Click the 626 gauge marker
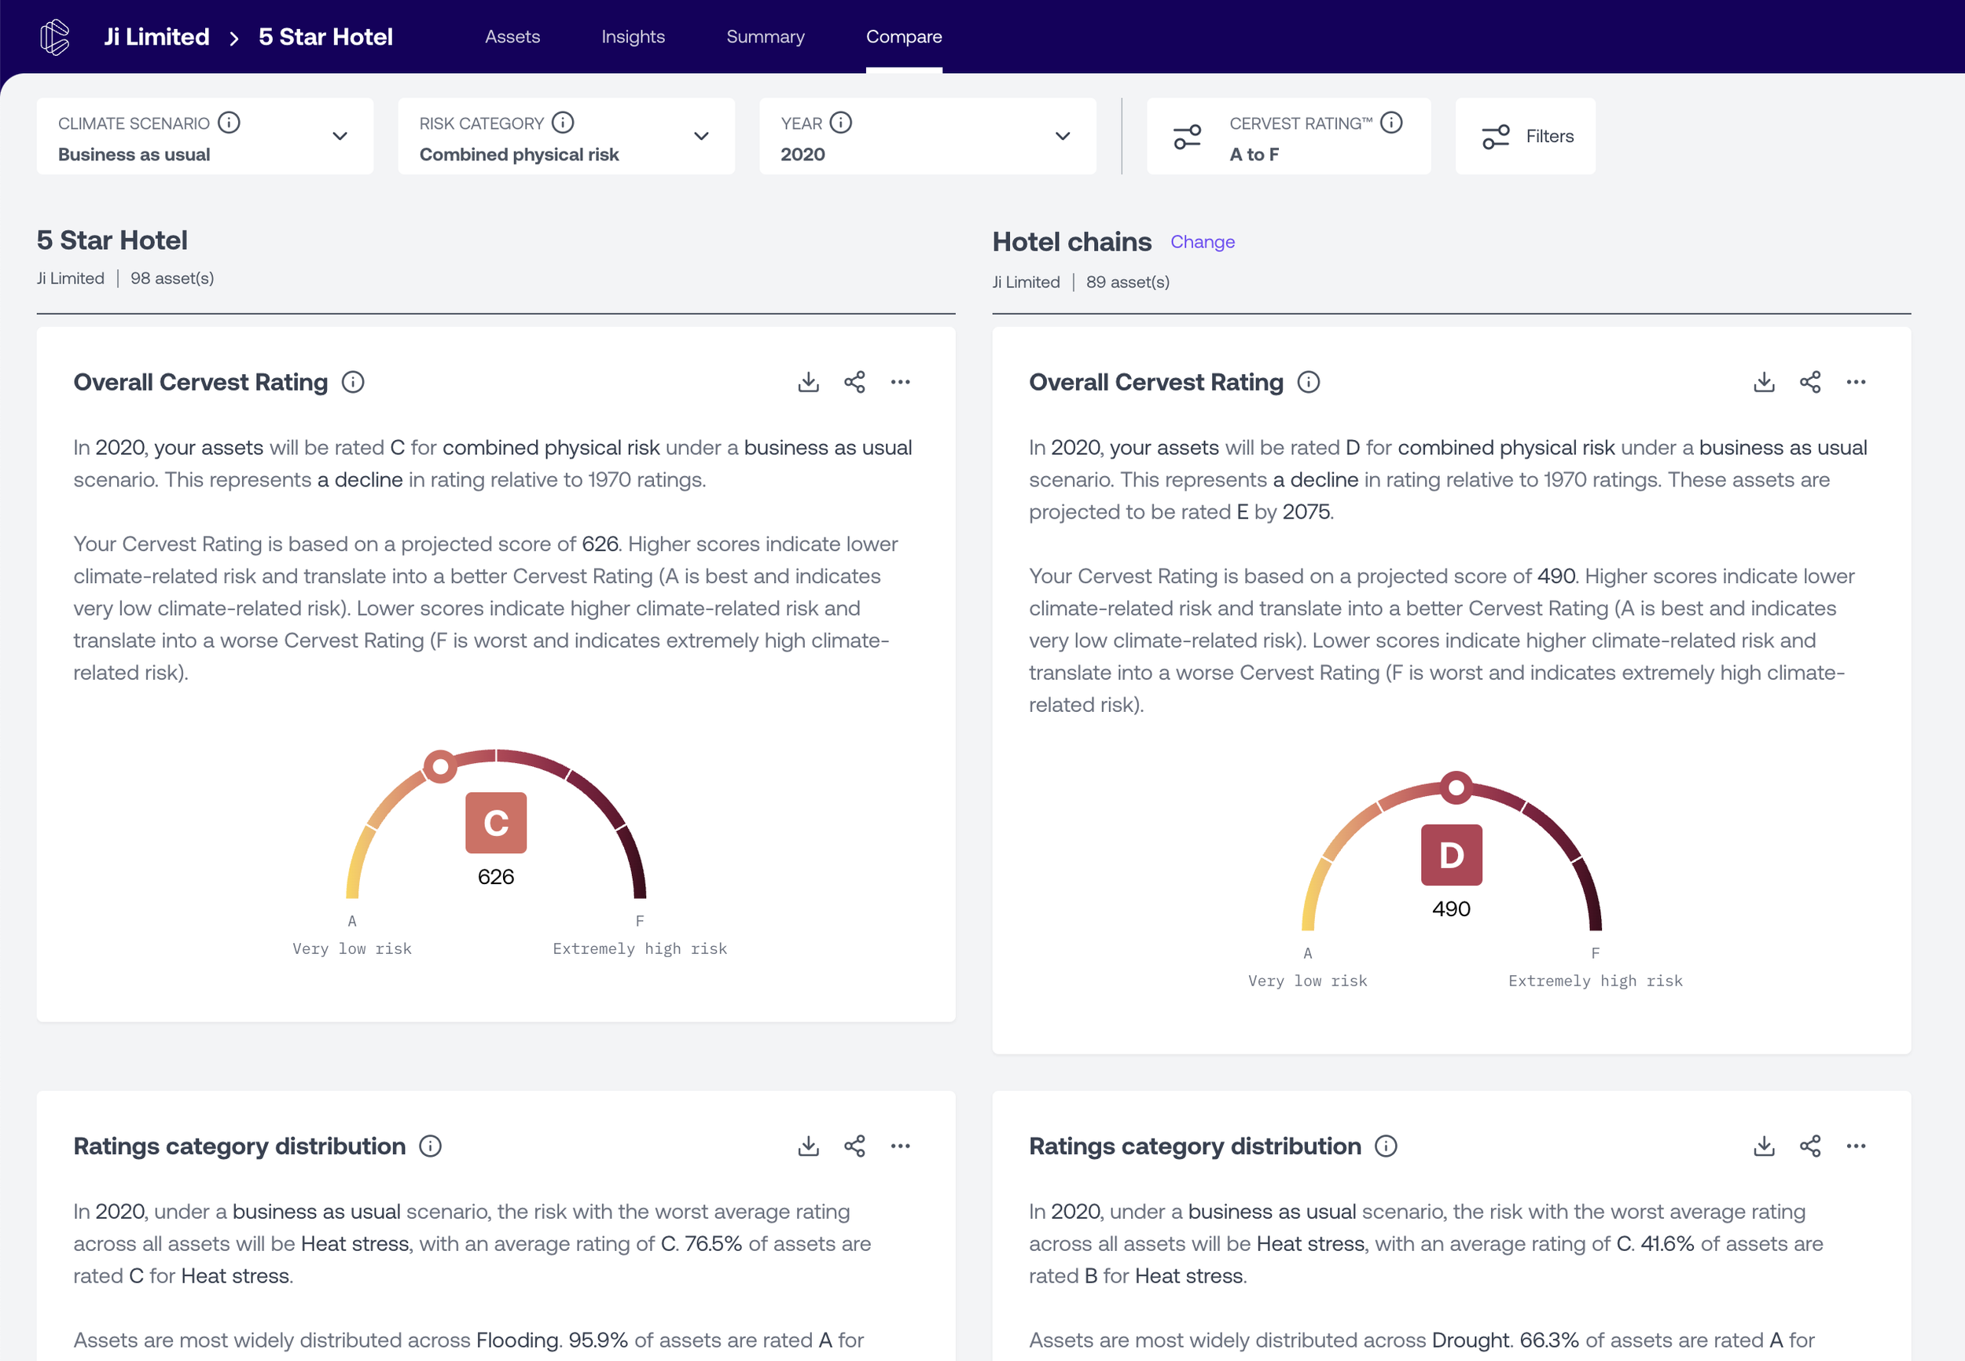1965x1361 pixels. 440,767
